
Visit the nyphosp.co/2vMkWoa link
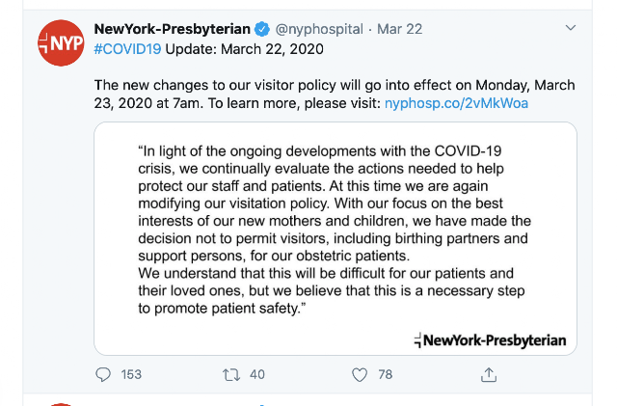456,103
